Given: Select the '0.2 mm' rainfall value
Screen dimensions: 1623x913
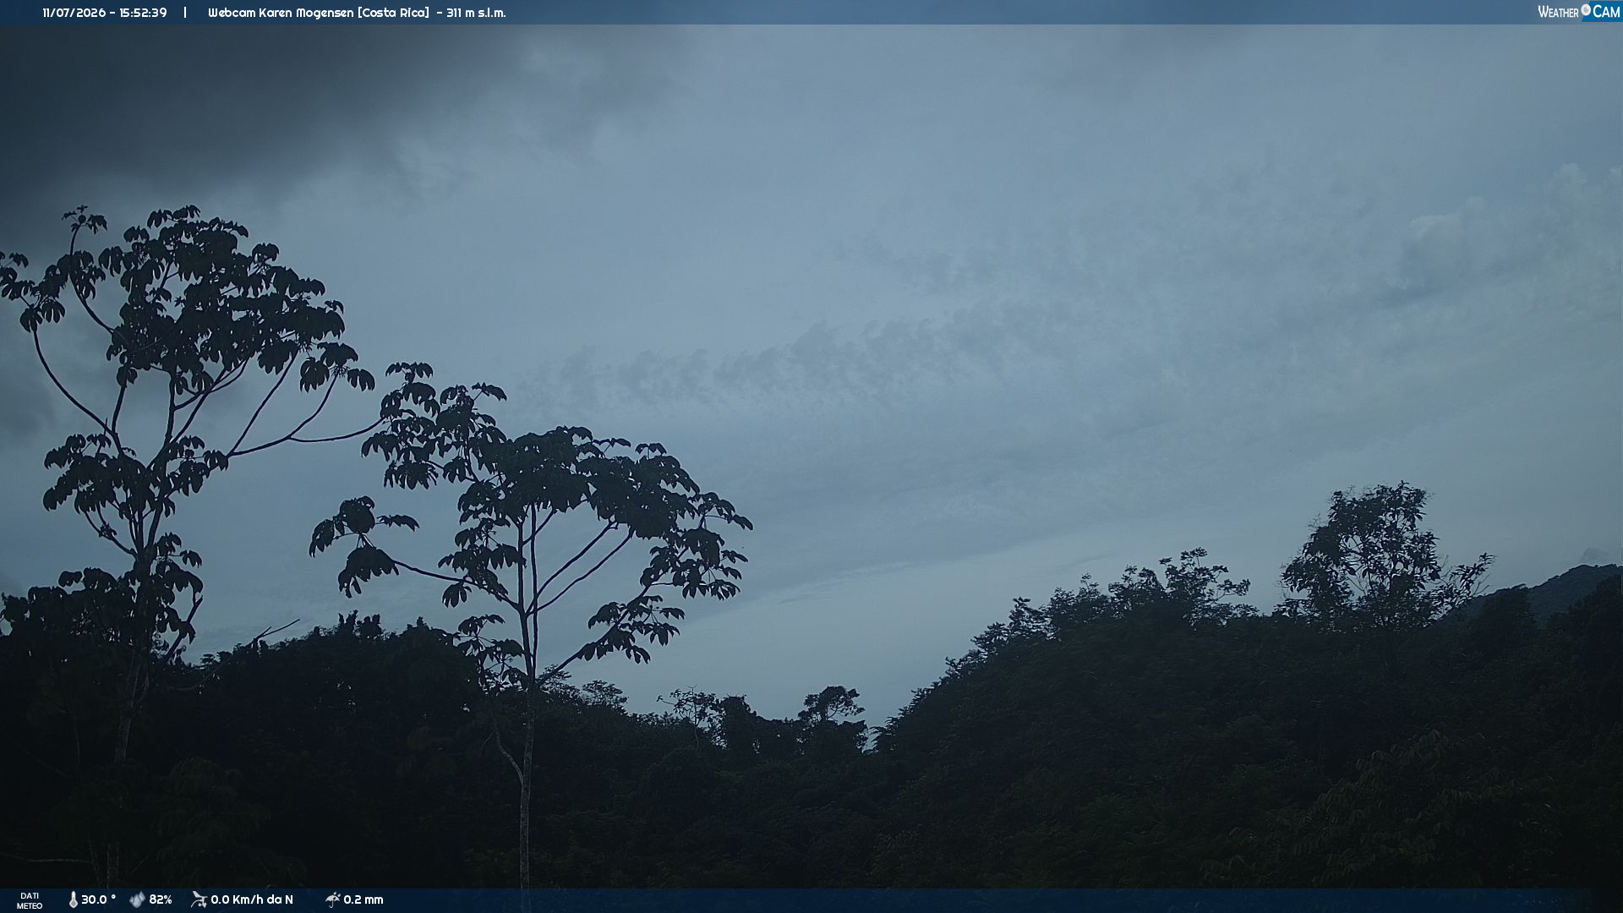Looking at the screenshot, I should pos(363,900).
